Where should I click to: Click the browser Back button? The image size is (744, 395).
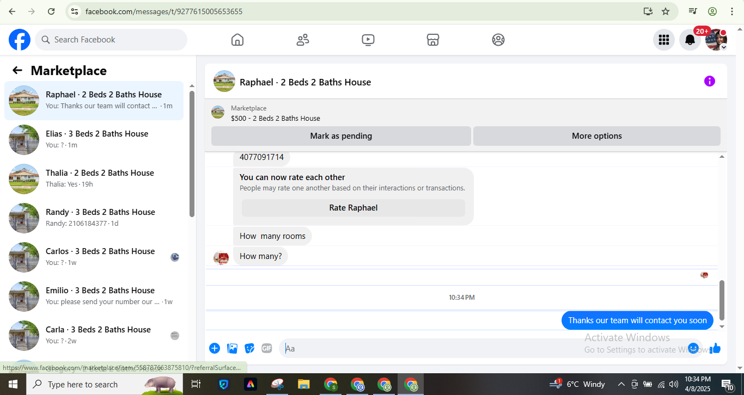[12, 11]
